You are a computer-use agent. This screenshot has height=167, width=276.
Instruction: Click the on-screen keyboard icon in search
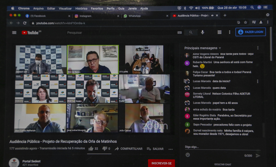(180, 32)
